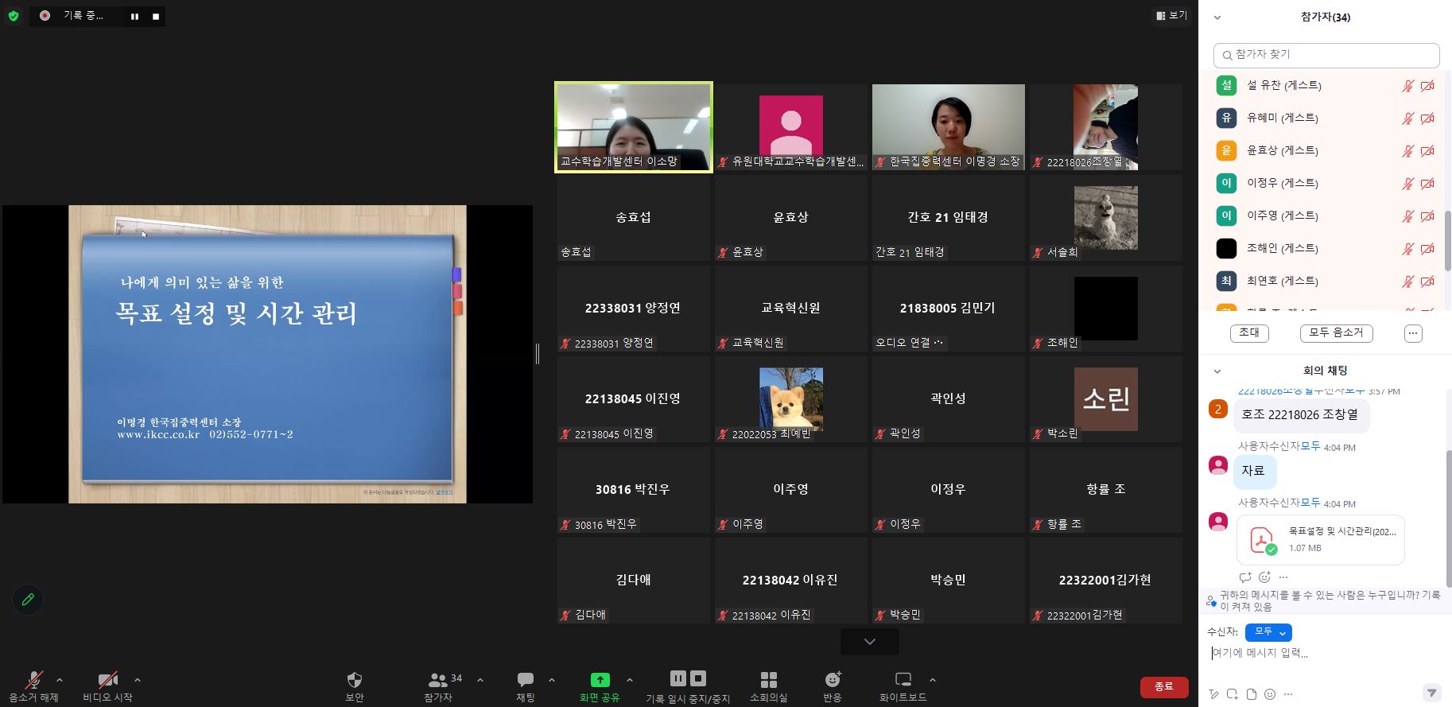Click the green annotation pencil icon
Screen dimensions: 1452x707
point(28,600)
